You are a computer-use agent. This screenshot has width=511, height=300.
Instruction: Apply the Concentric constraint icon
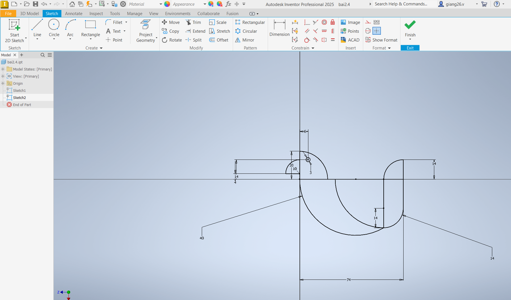click(324, 22)
